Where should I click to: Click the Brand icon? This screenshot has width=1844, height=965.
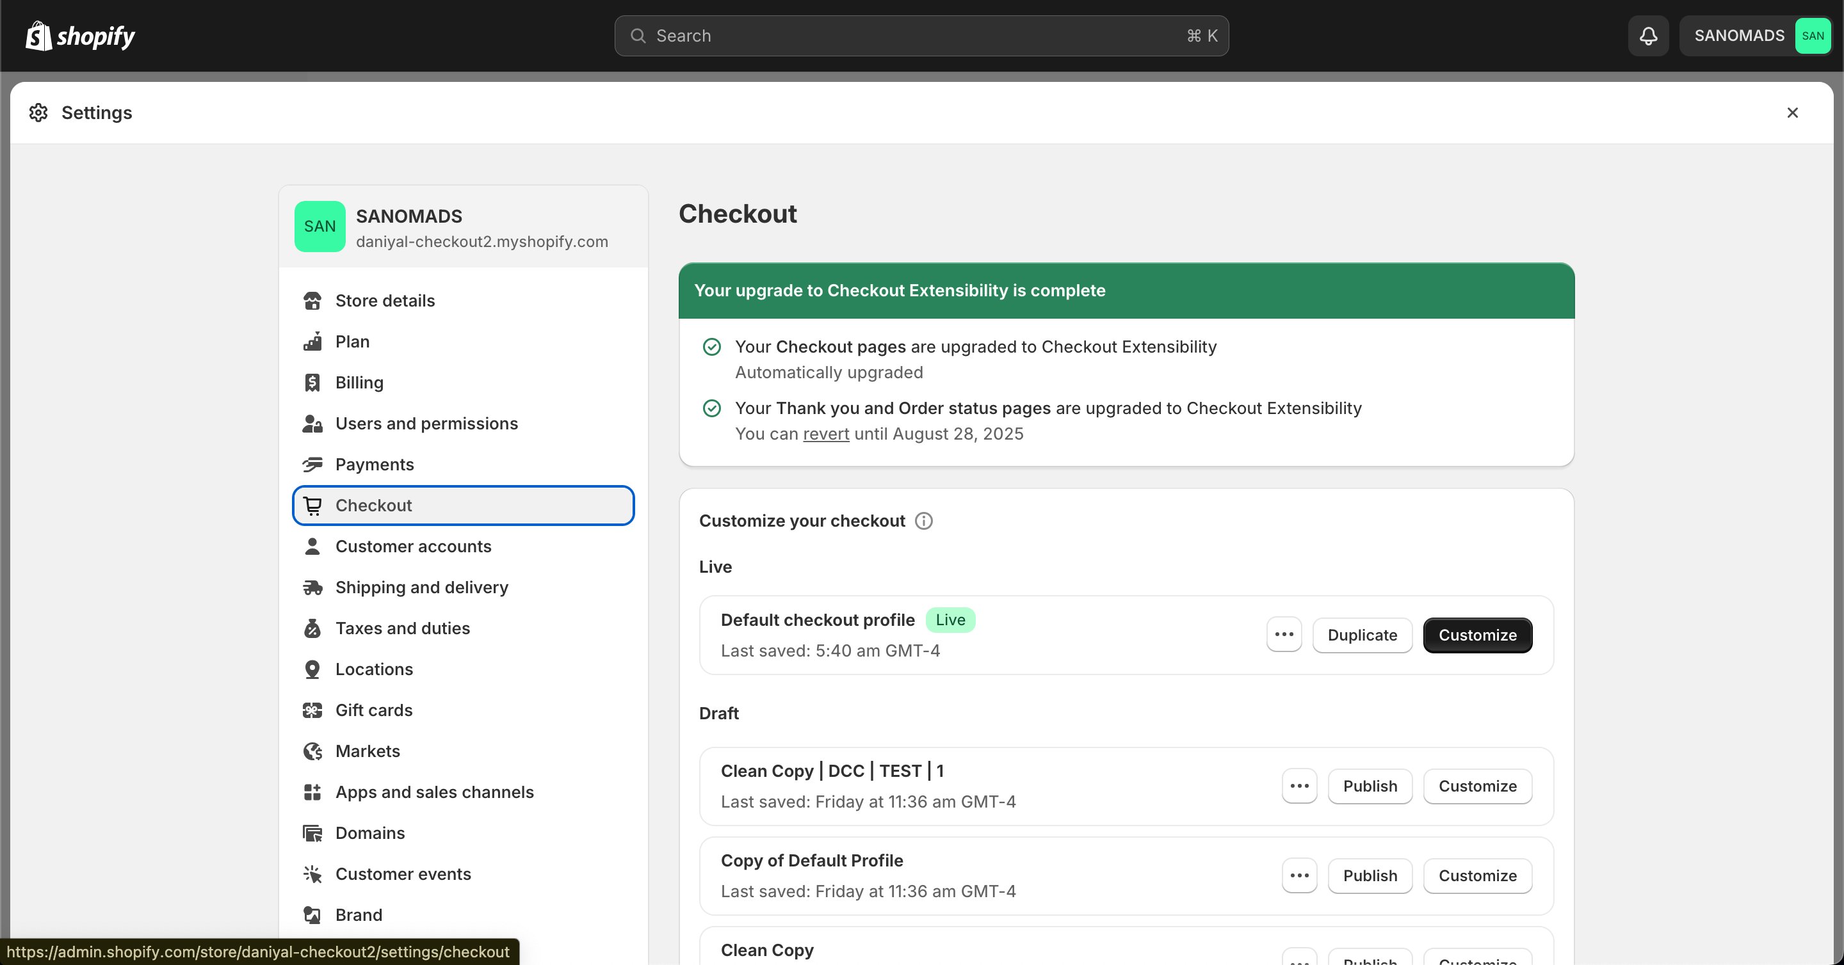[x=312, y=915]
